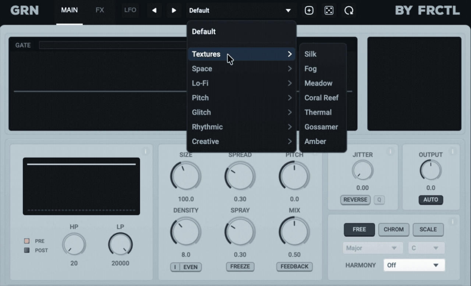Click the info icon in filter panel
This screenshot has width=471, height=286.
click(x=145, y=151)
